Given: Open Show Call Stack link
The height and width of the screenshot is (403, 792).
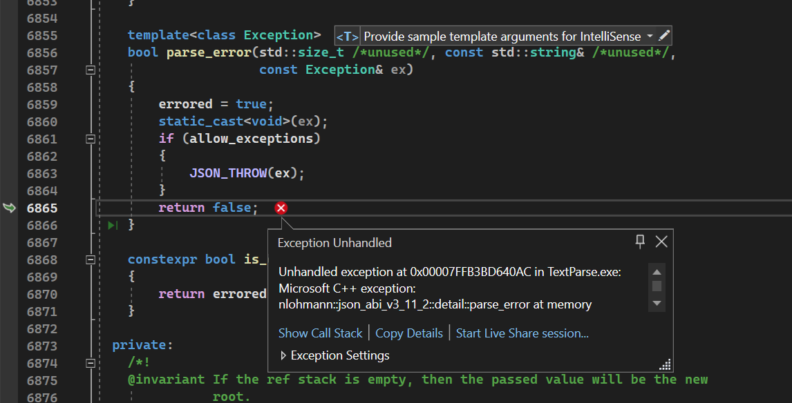Looking at the screenshot, I should pyautogui.click(x=320, y=333).
